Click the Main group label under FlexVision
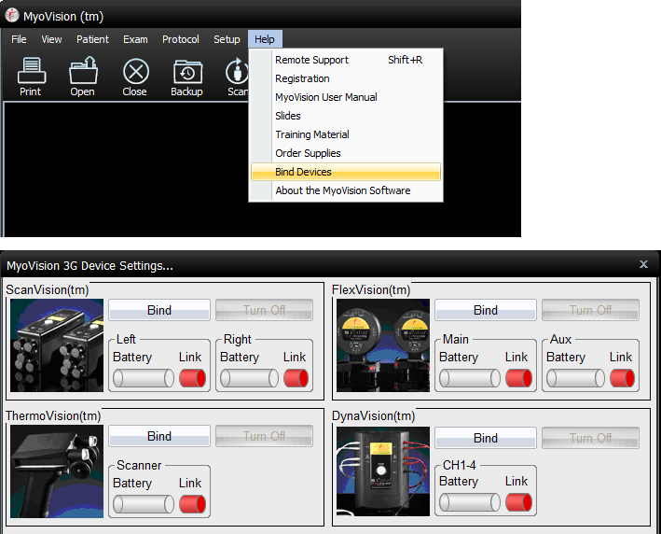The height and width of the screenshot is (534, 661). (x=456, y=339)
